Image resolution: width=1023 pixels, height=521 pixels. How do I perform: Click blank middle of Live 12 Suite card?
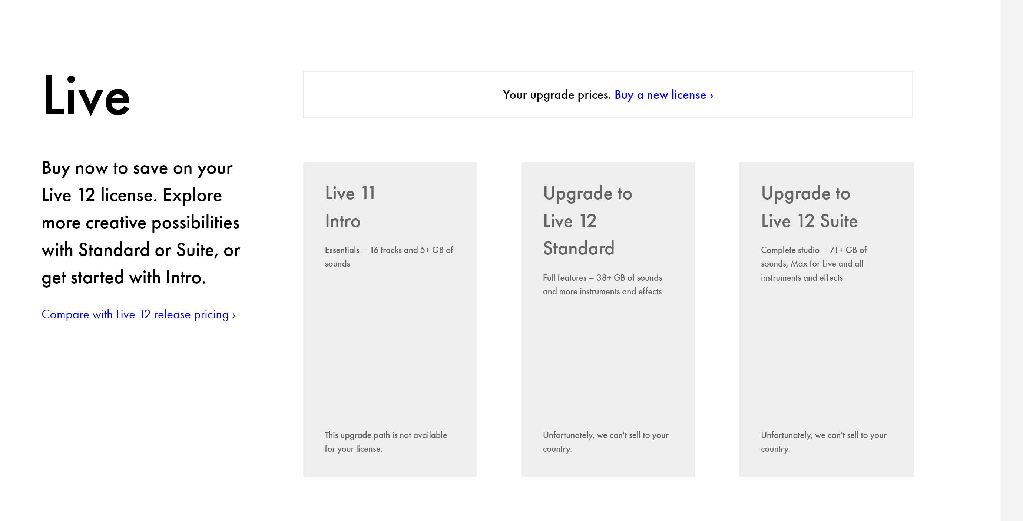[826, 353]
